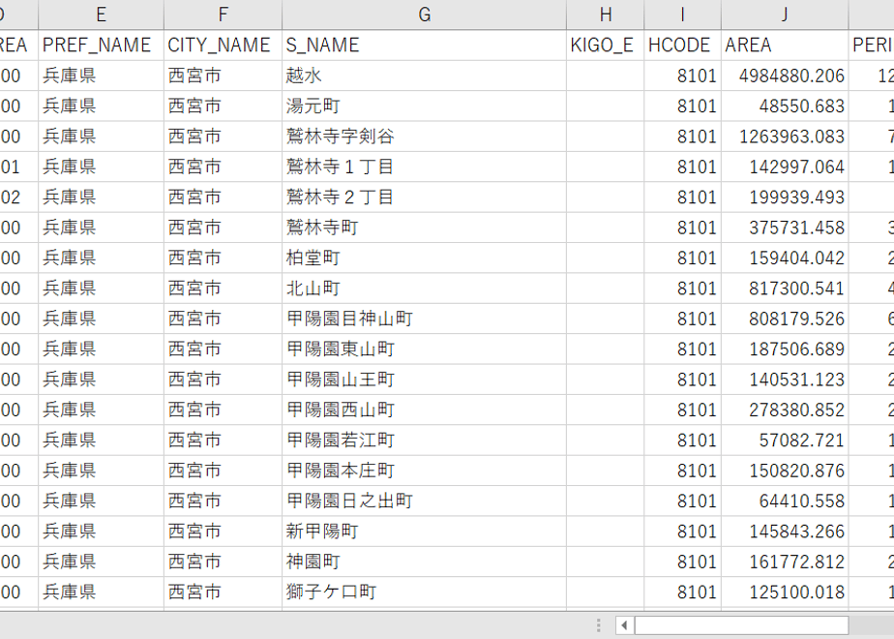The width and height of the screenshot is (894, 639).
Task: Select the cell containing 甲陽園目神山町
Action: tap(424, 319)
